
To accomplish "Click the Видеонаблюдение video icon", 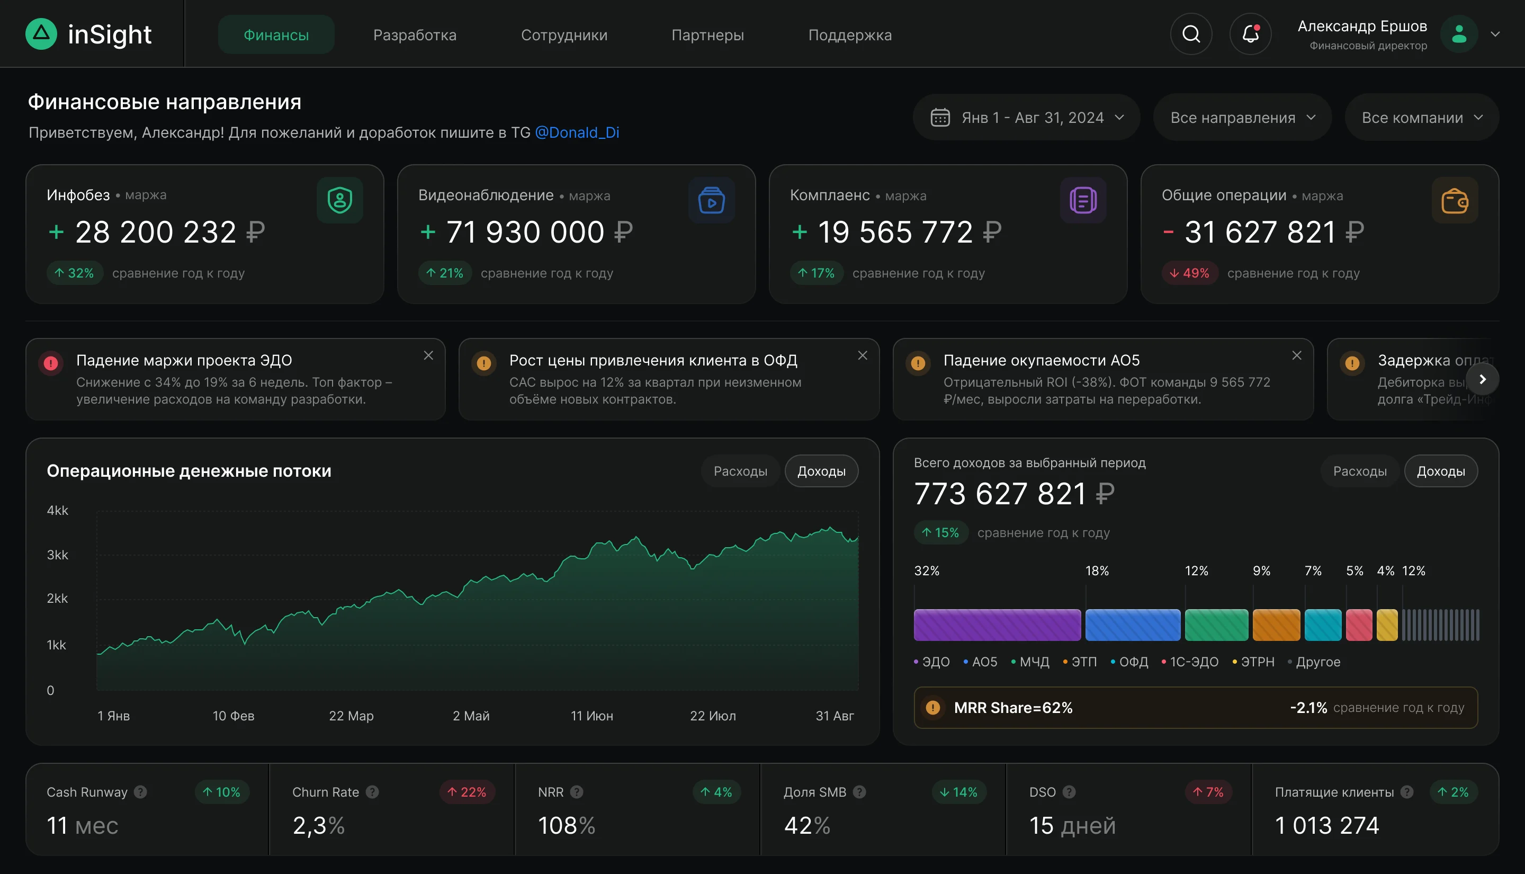I will [712, 200].
